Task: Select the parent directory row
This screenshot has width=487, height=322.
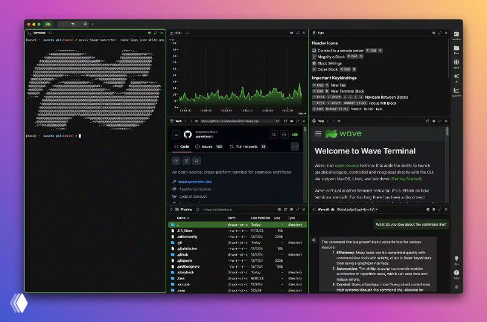Action: 237,225
